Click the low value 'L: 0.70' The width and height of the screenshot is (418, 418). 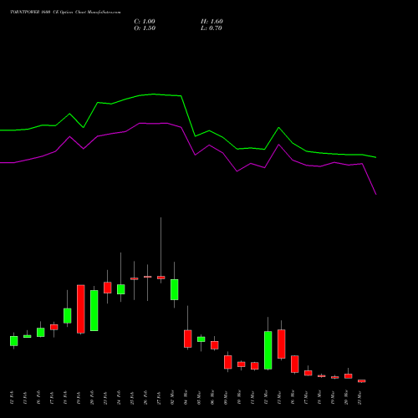[x=212, y=28]
